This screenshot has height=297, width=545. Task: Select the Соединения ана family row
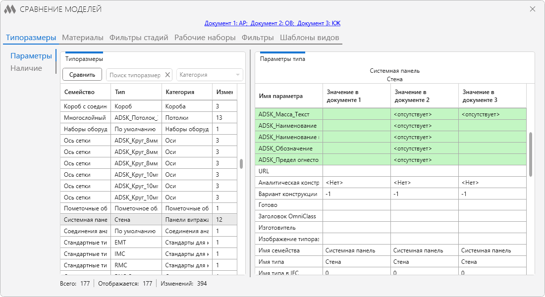pyautogui.click(x=149, y=231)
